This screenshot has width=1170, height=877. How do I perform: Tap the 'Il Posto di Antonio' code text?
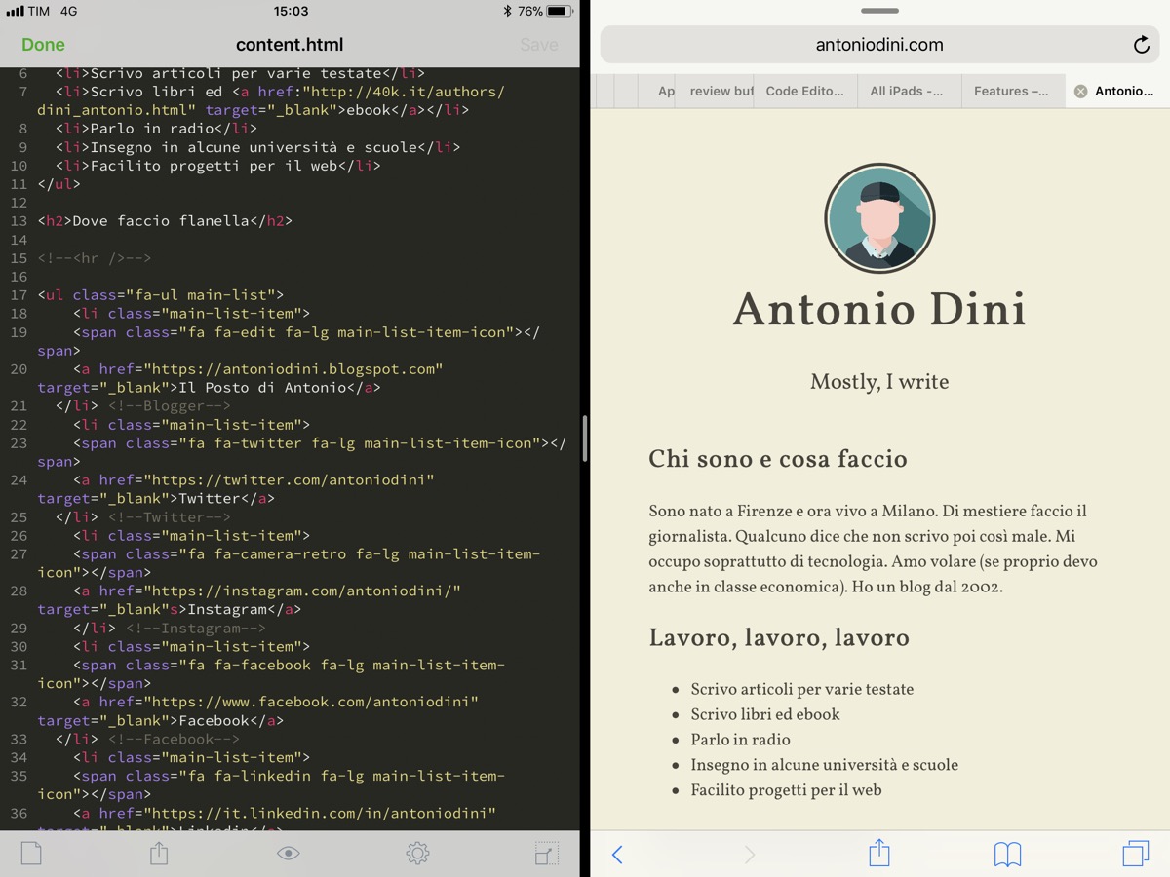click(x=263, y=388)
